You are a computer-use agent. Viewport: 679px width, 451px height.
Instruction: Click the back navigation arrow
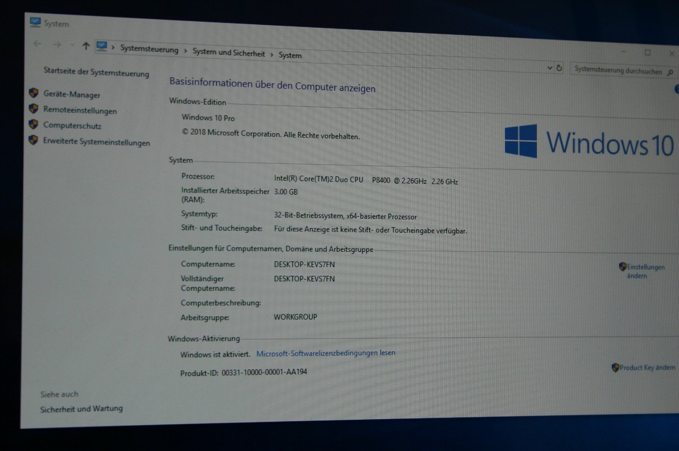(37, 44)
